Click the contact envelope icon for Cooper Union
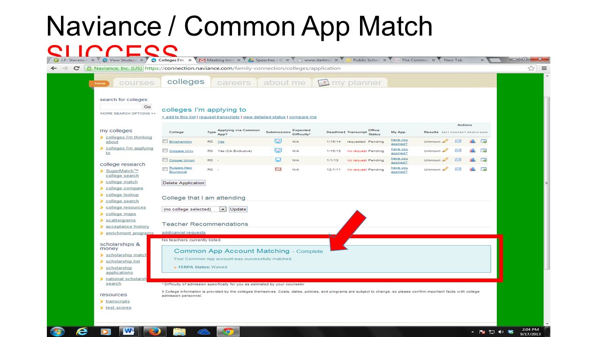This screenshot has width=600, height=337. pos(458,160)
